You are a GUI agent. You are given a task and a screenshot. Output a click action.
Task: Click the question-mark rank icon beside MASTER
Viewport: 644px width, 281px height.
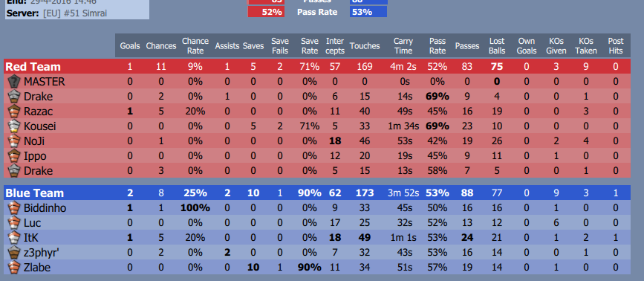tap(14, 81)
